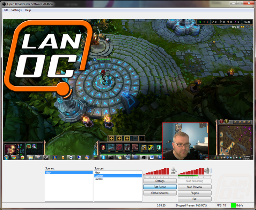The height and width of the screenshot is (210, 256).
Task: Click the OBS icon in preview taskbar
Action: [144, 157]
